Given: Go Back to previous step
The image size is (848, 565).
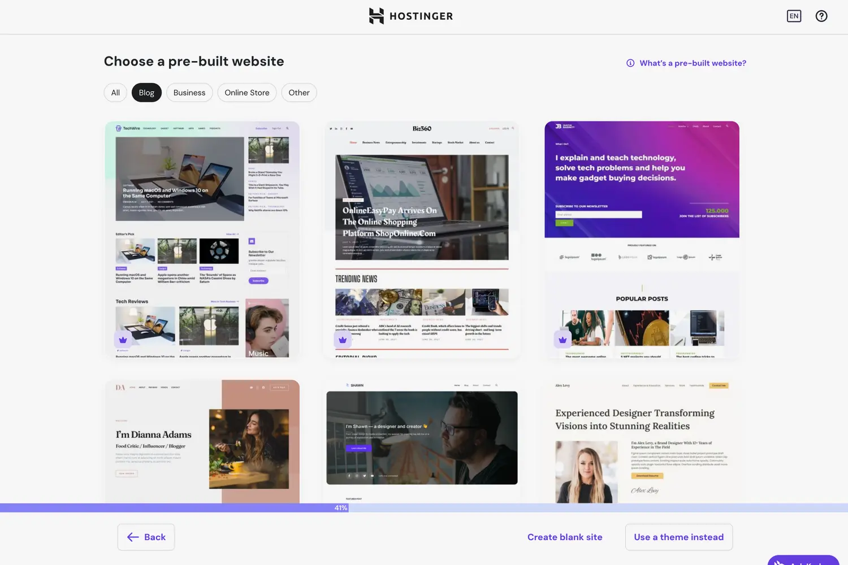Looking at the screenshot, I should 146,537.
